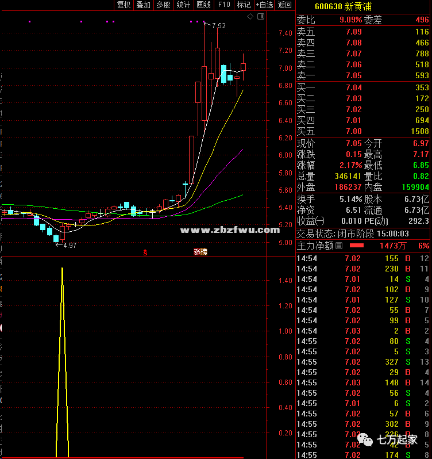Open the 主力净额 detail list icon
This screenshot has width=432, height=459.
pos(339,246)
